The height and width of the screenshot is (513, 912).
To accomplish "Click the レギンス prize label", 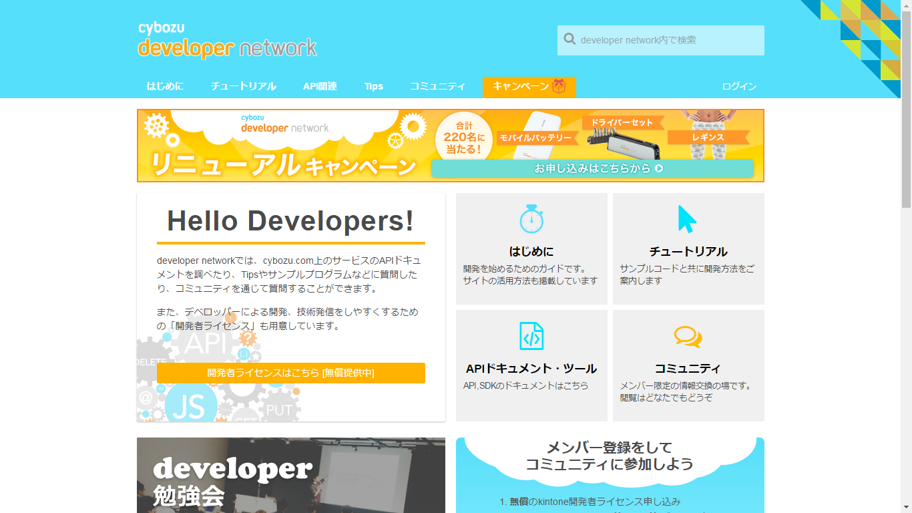I will click(x=708, y=137).
